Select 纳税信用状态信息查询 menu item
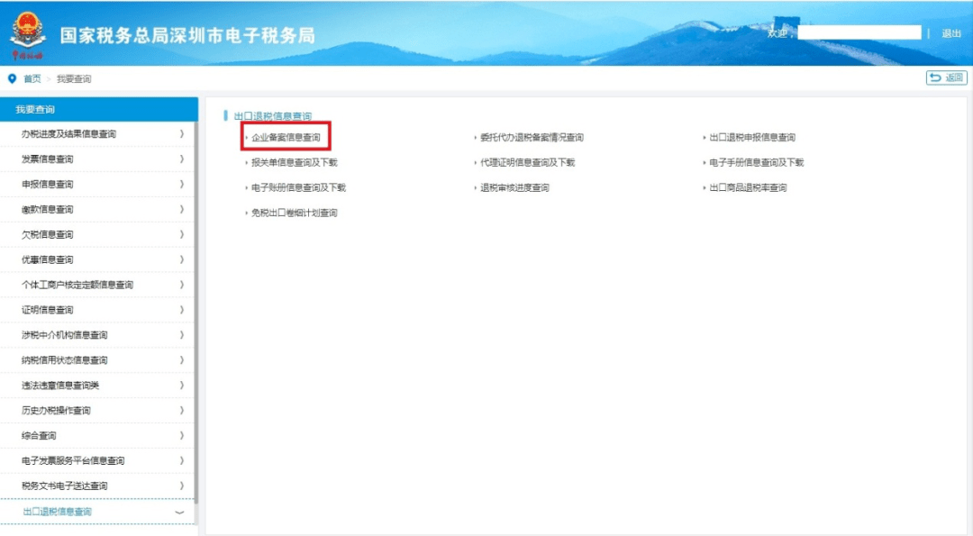Image resolution: width=973 pixels, height=536 pixels. pyautogui.click(x=64, y=360)
